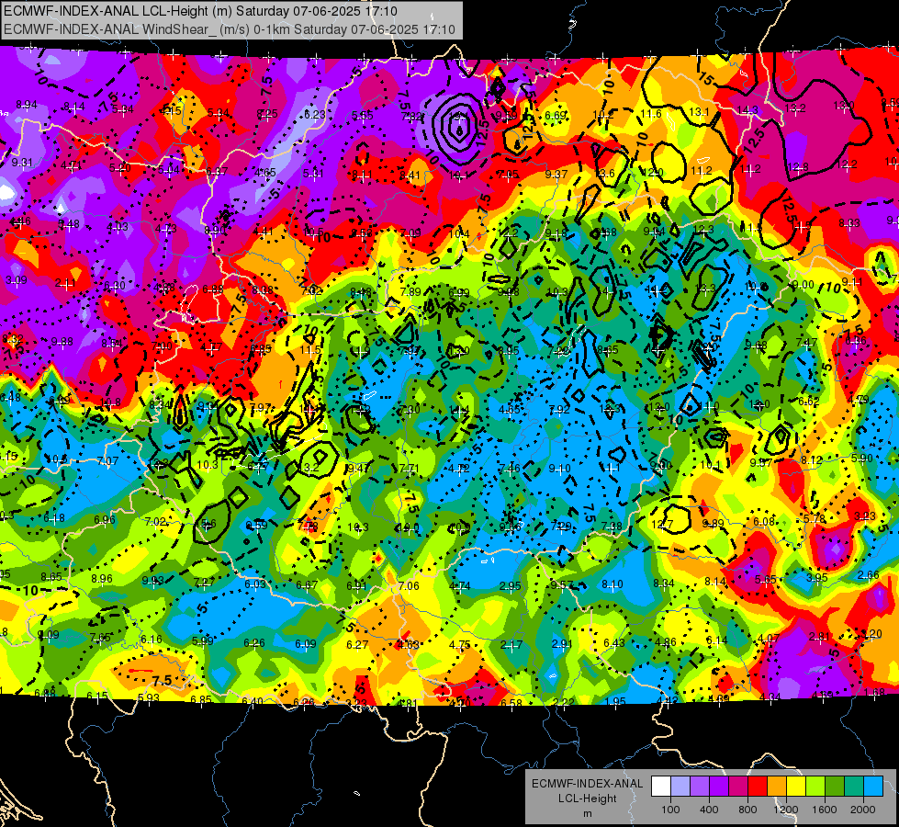Click wind shear value 6.08

click(x=764, y=521)
